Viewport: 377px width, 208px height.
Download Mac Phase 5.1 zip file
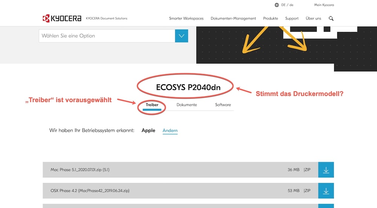tap(326, 170)
